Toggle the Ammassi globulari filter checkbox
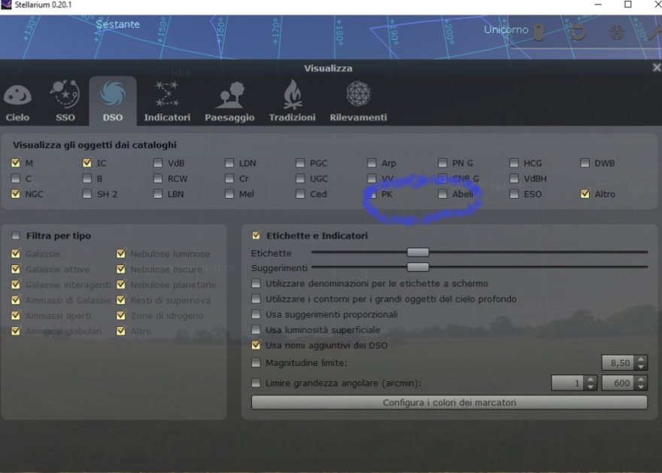 click(x=16, y=331)
